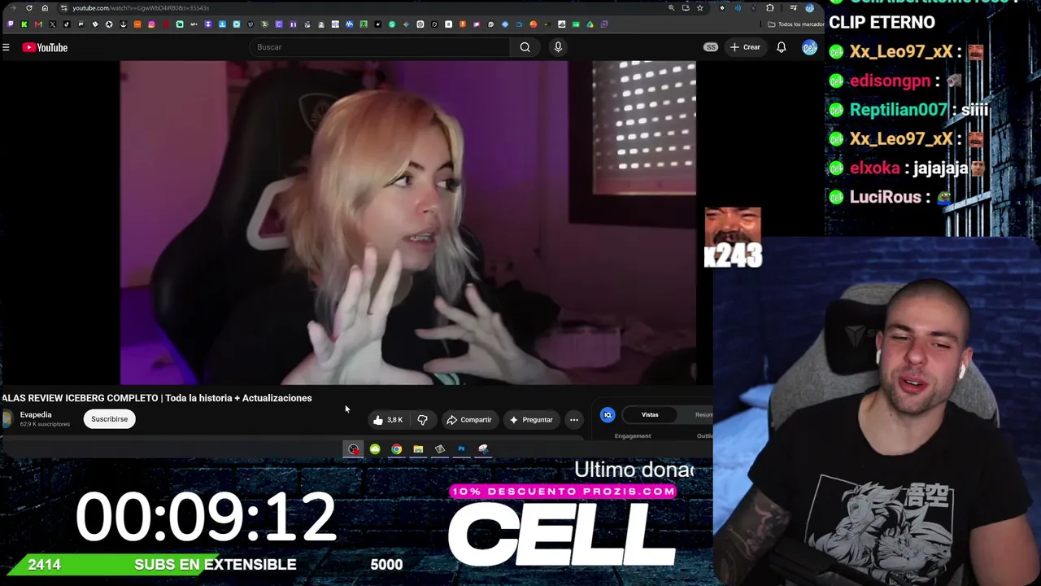Start voice search with the microphone
1041x586 pixels.
(558, 47)
